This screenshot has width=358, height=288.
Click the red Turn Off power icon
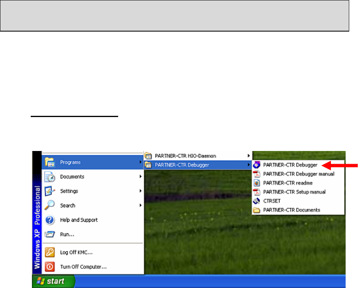[x=49, y=267]
